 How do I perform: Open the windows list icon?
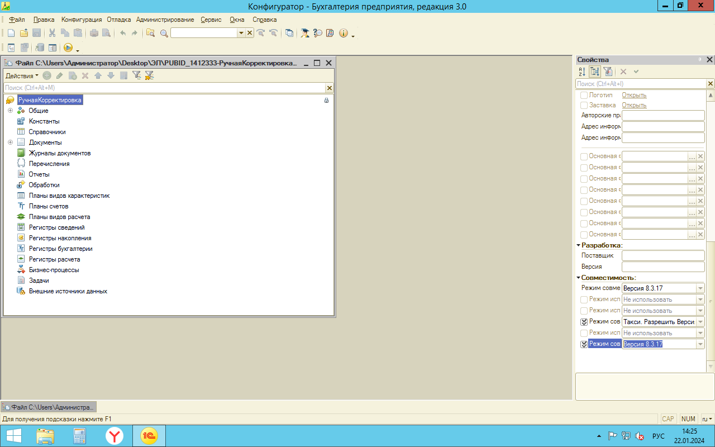pos(289,33)
